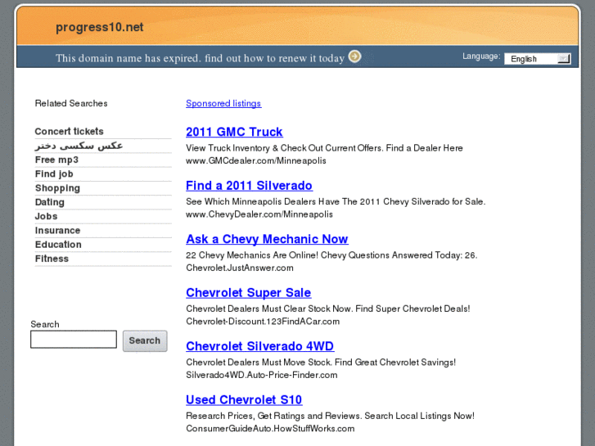Click Chevrolet-Discount.123FindACar.com URL text
Screen dimensions: 595x446
pyautogui.click(x=263, y=322)
